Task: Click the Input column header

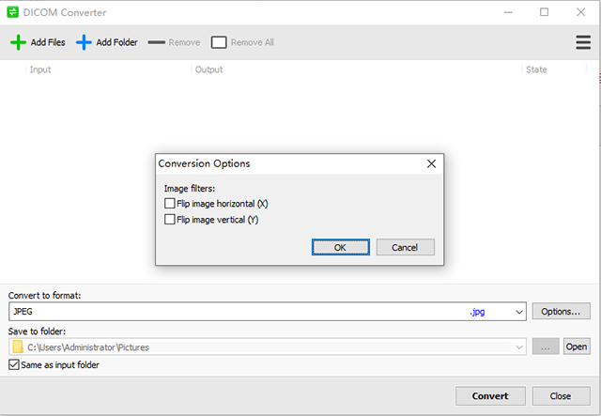Action: click(x=40, y=69)
